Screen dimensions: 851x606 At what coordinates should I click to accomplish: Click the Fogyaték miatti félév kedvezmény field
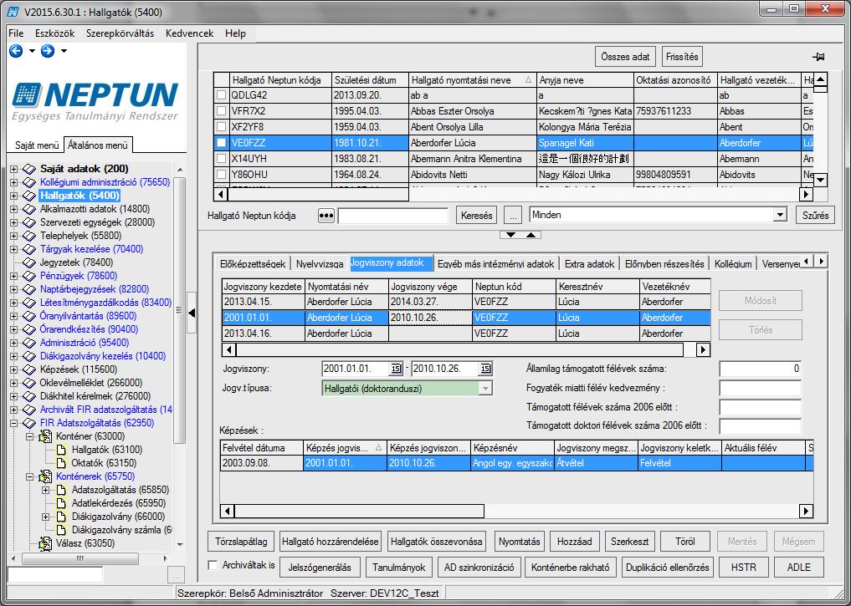(760, 388)
